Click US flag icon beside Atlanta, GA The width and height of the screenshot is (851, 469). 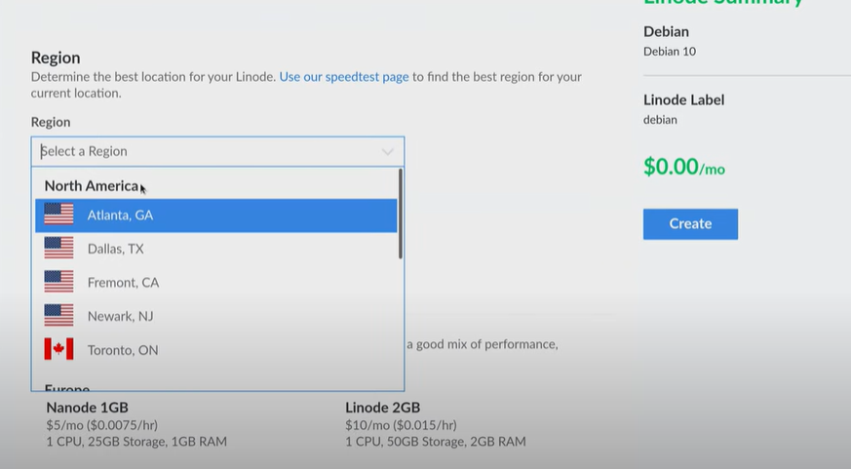pyautogui.click(x=58, y=215)
